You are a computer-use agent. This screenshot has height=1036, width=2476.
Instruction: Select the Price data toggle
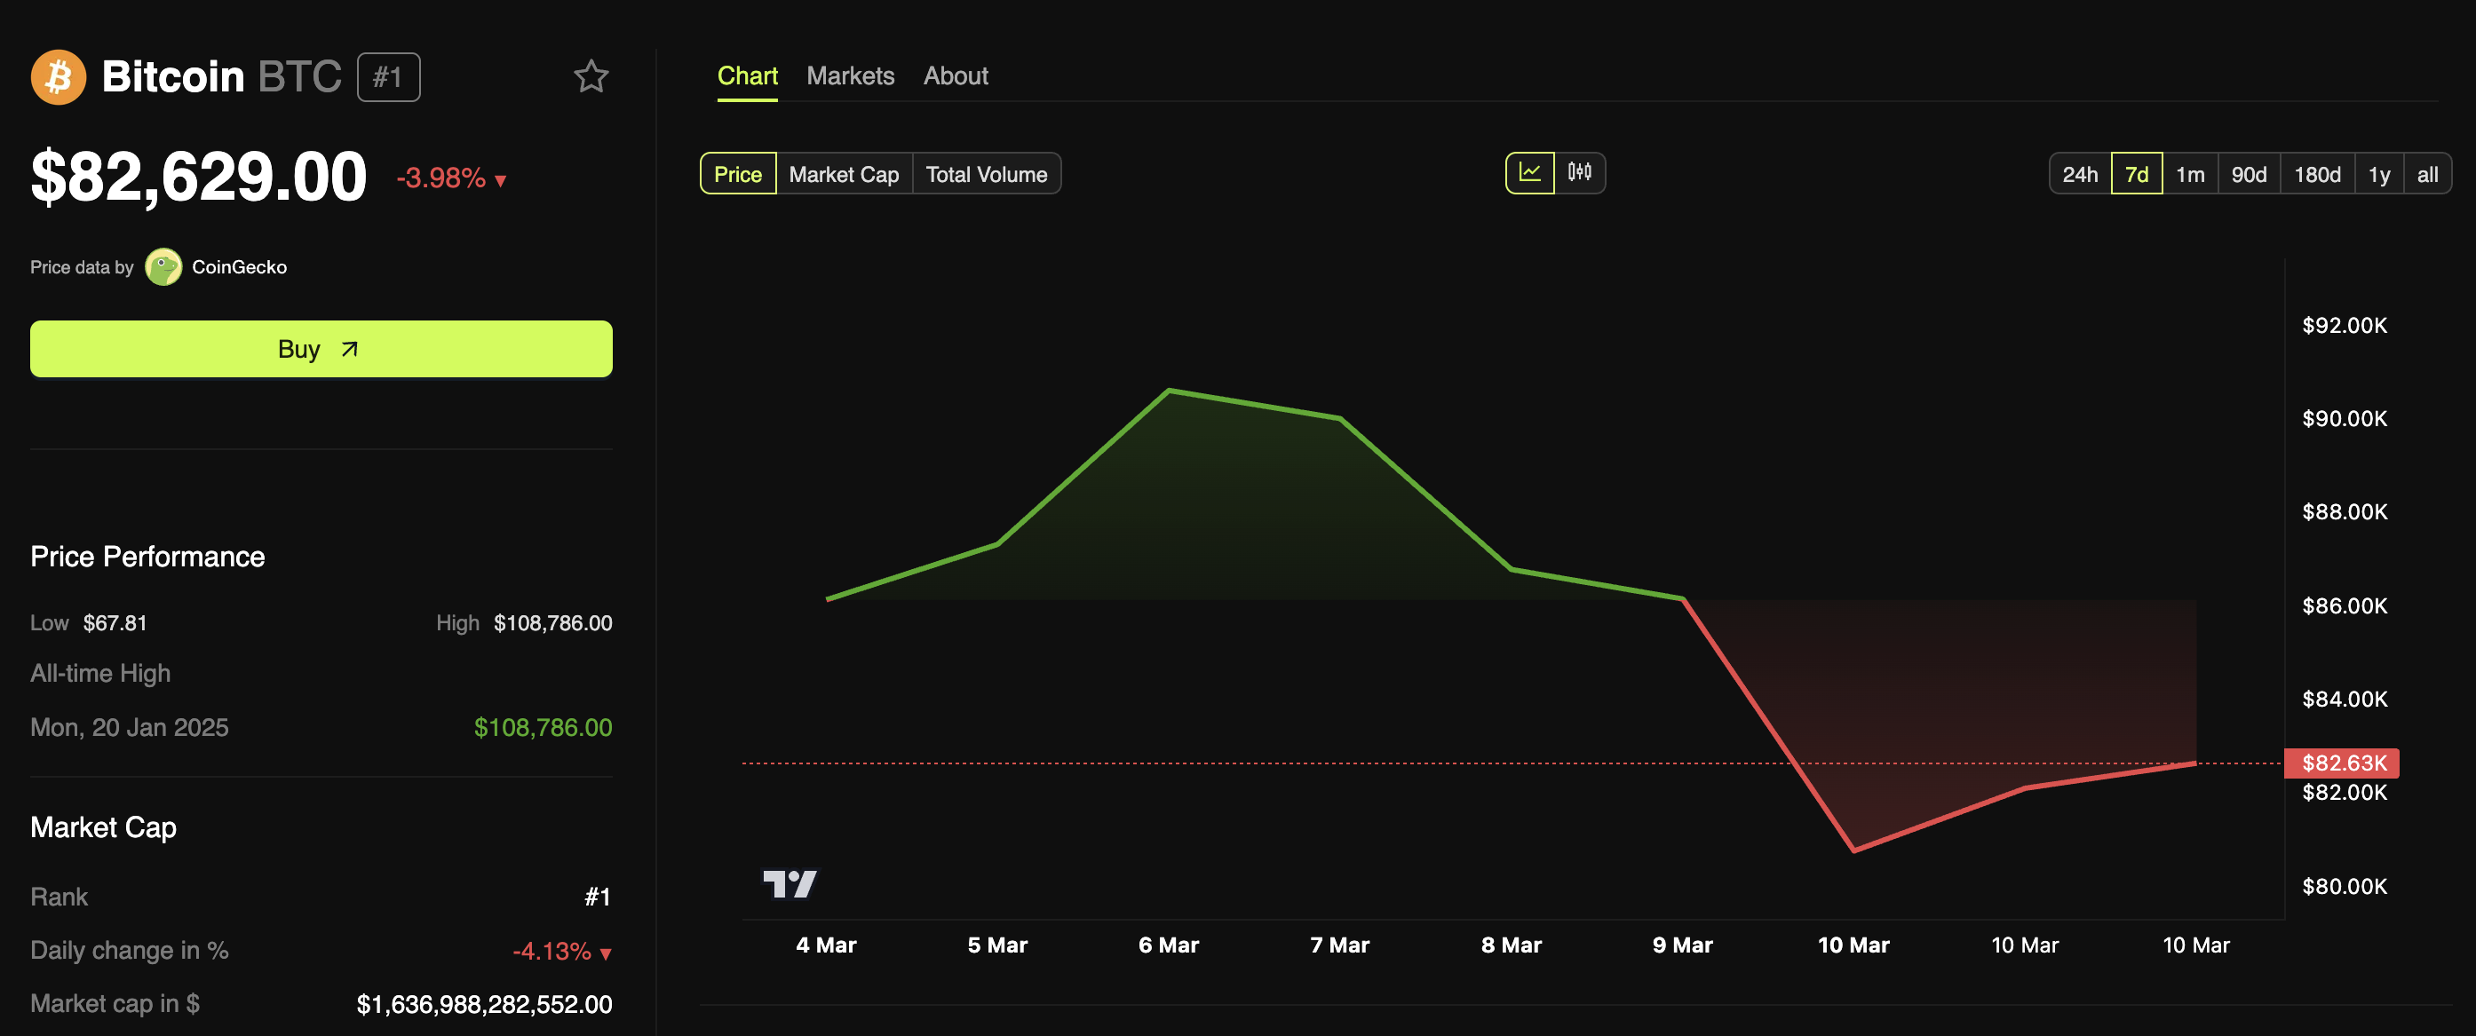(x=737, y=174)
